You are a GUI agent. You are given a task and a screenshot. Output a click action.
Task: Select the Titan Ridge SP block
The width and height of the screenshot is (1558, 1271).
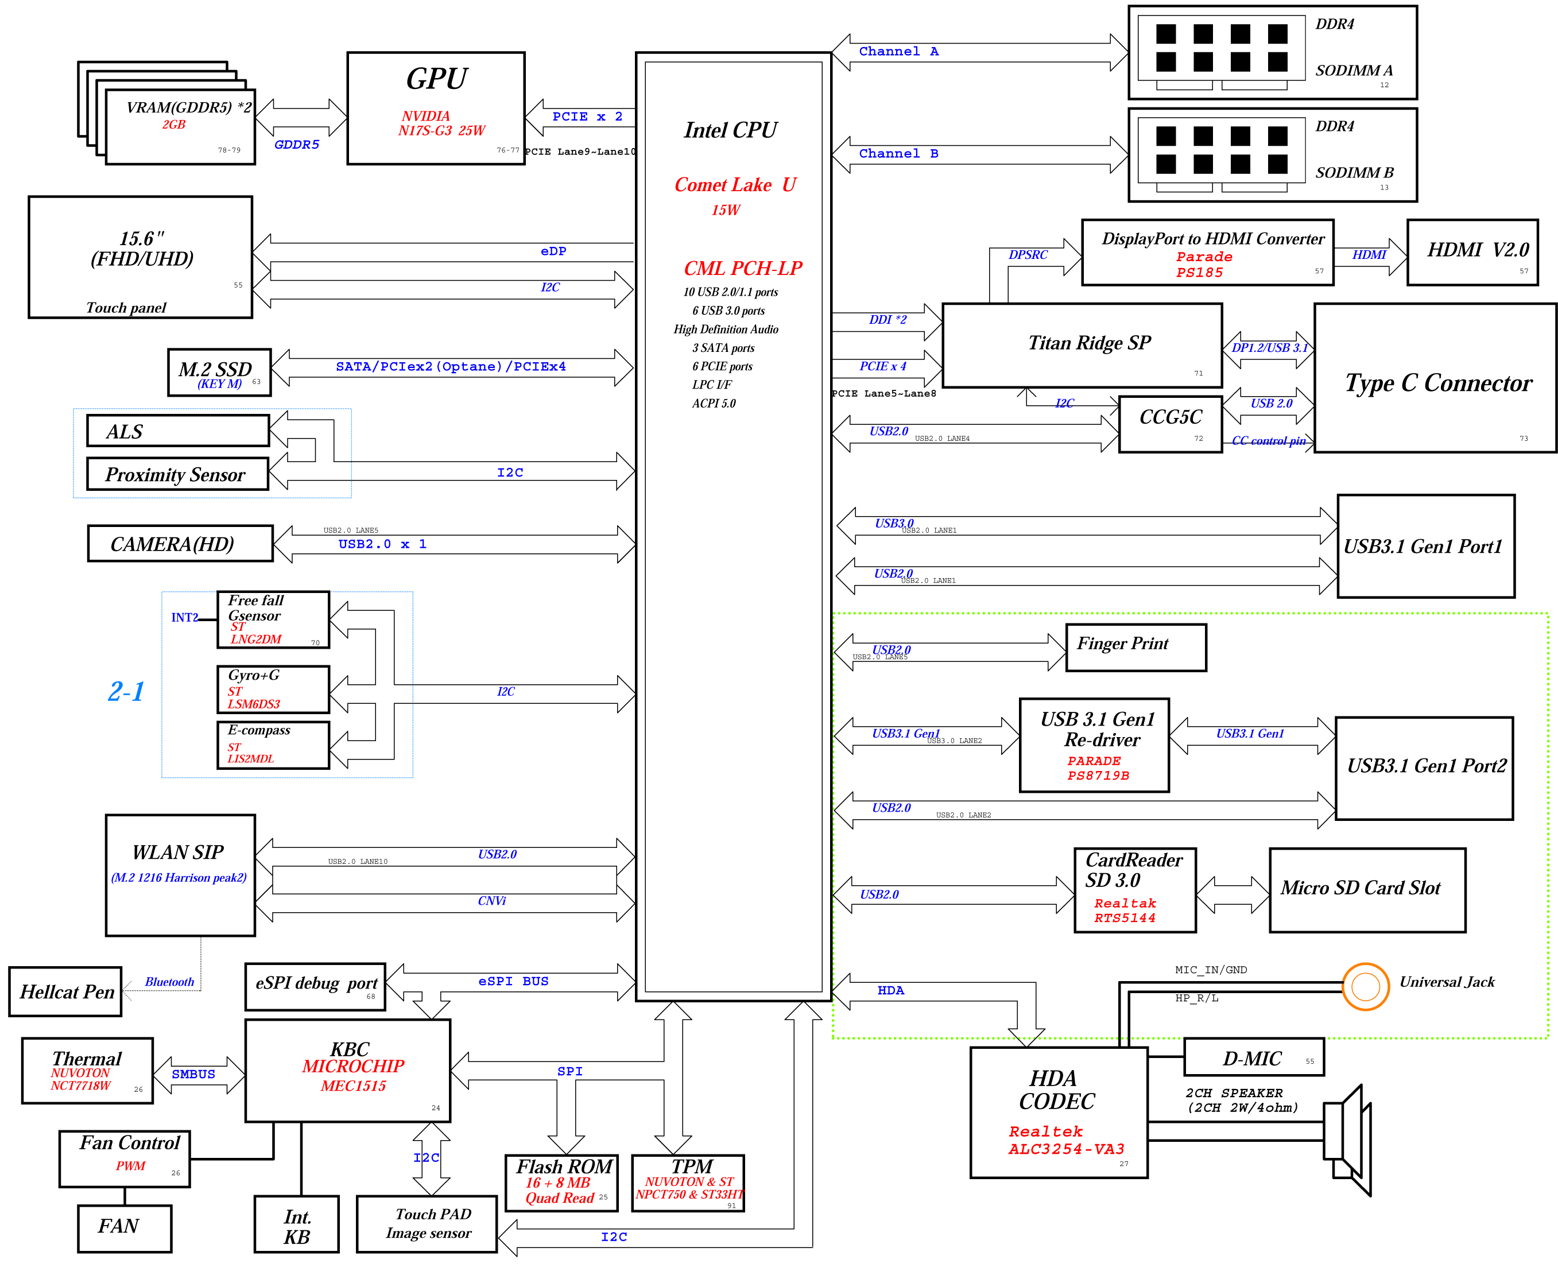pyautogui.click(x=1082, y=345)
